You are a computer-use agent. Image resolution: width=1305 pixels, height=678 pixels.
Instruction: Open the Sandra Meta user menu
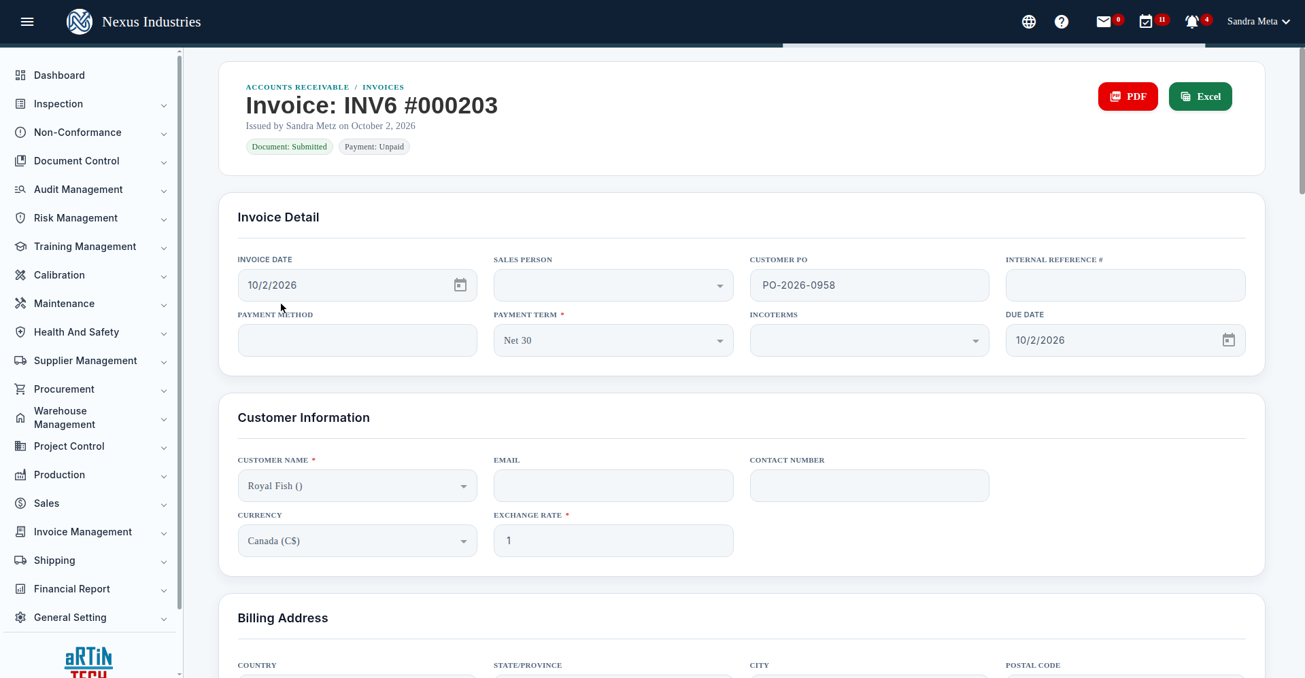pyautogui.click(x=1259, y=22)
